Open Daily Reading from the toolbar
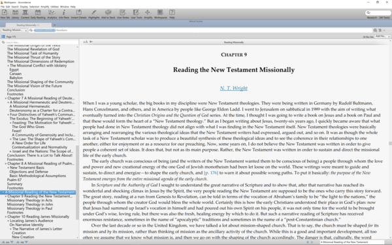392x245 pixels. [x=38, y=14]
